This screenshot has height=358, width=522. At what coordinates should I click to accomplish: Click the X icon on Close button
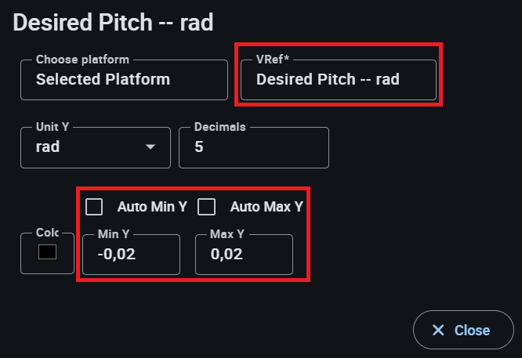pos(438,330)
